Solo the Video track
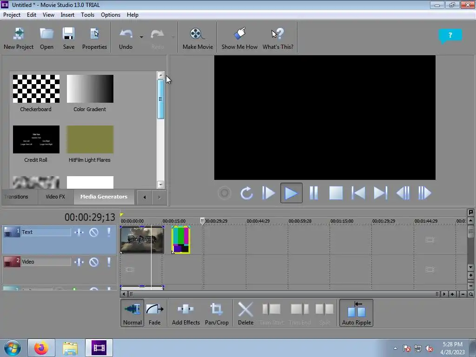The width and height of the screenshot is (476, 357). pos(109,262)
